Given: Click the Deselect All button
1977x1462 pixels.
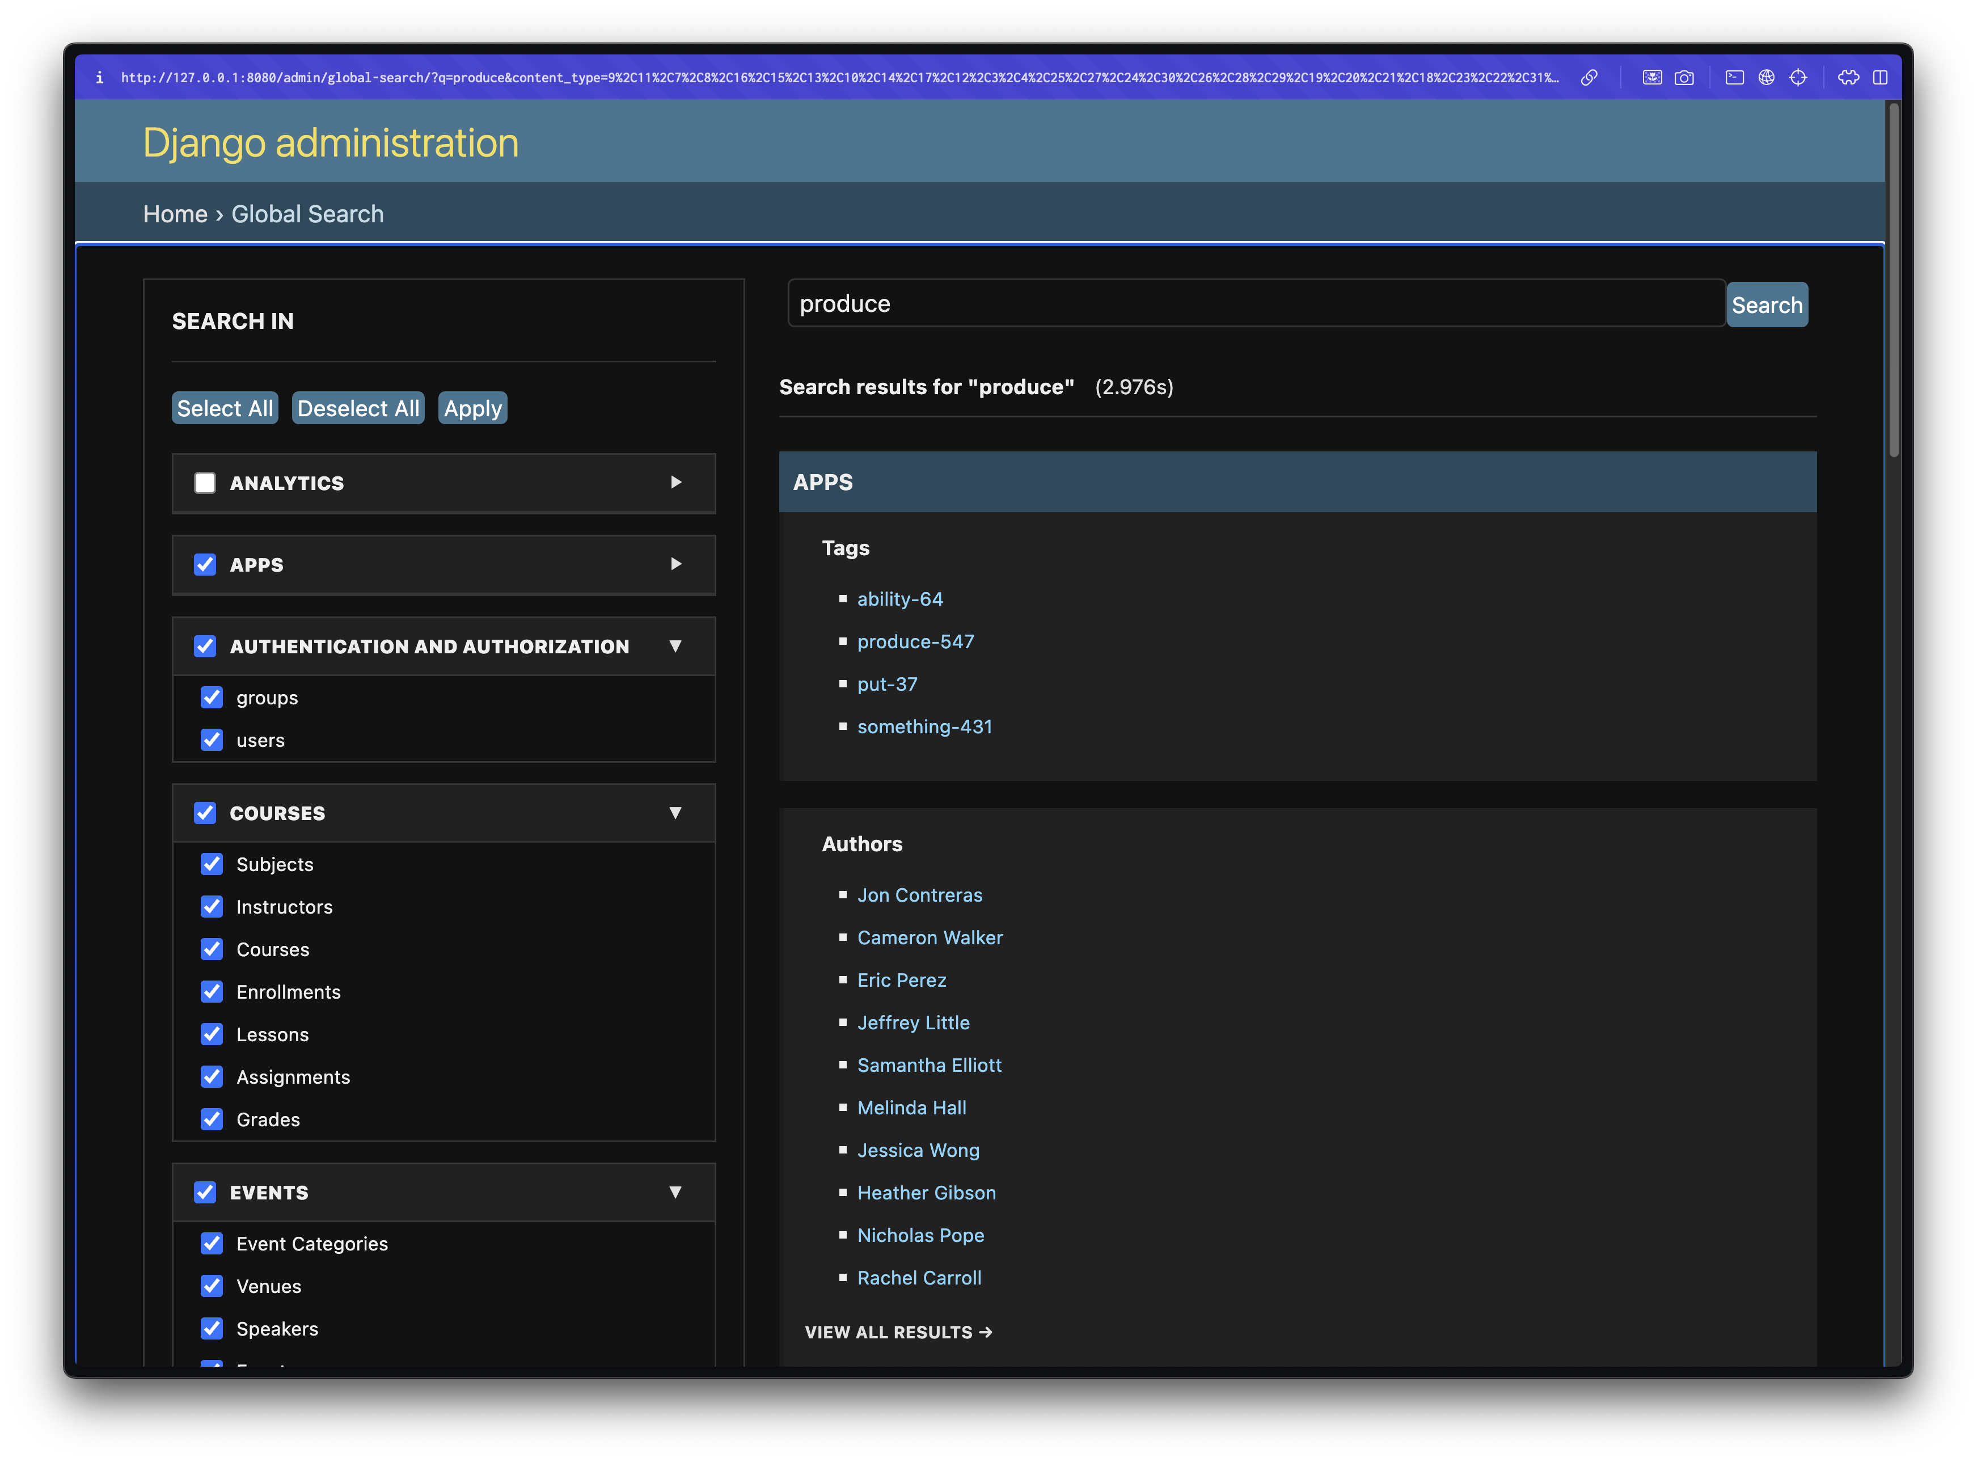Looking at the screenshot, I should (x=358, y=408).
